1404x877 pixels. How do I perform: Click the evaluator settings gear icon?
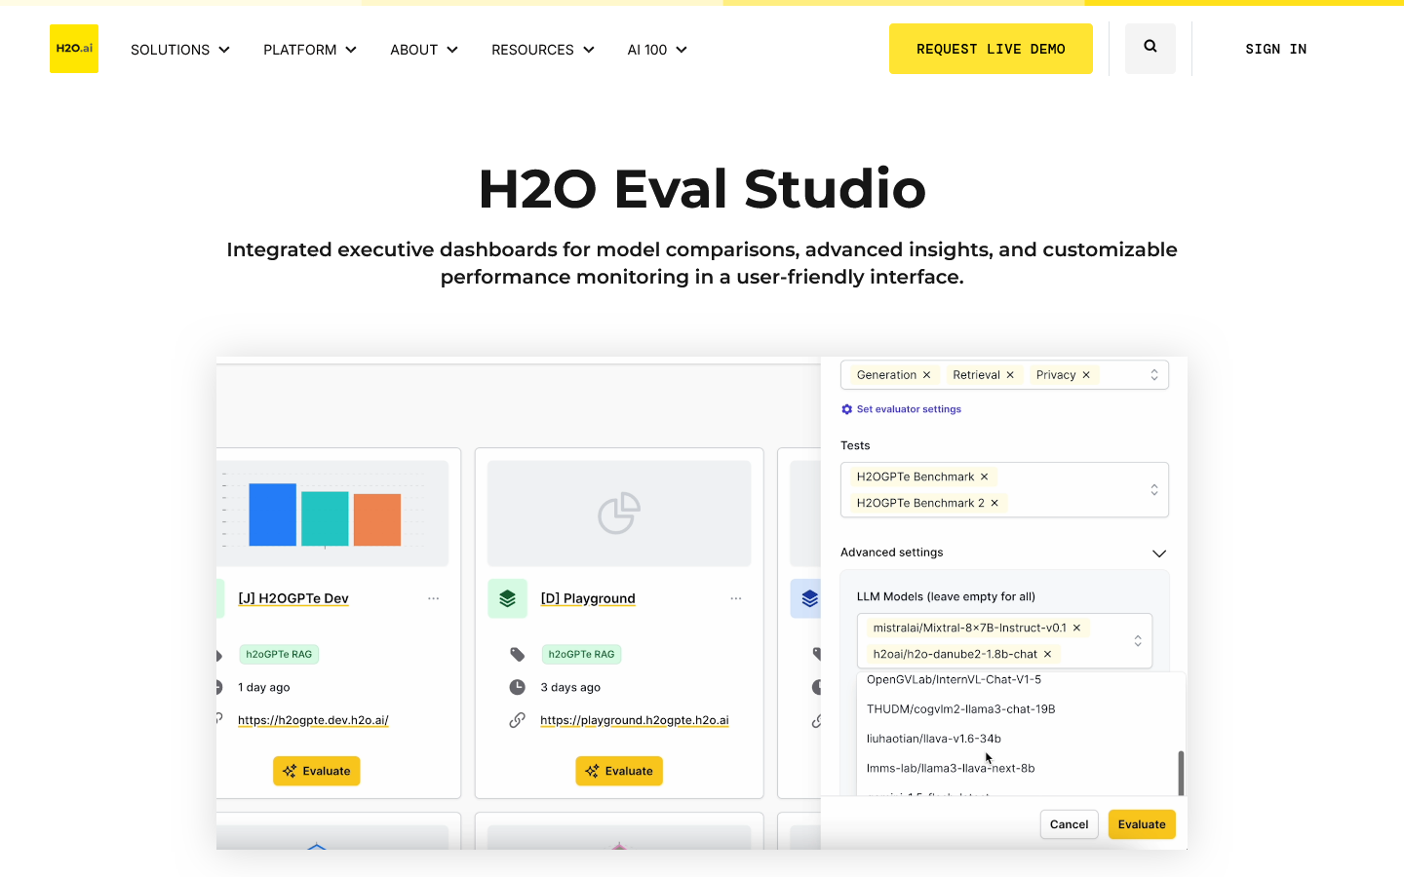point(846,409)
